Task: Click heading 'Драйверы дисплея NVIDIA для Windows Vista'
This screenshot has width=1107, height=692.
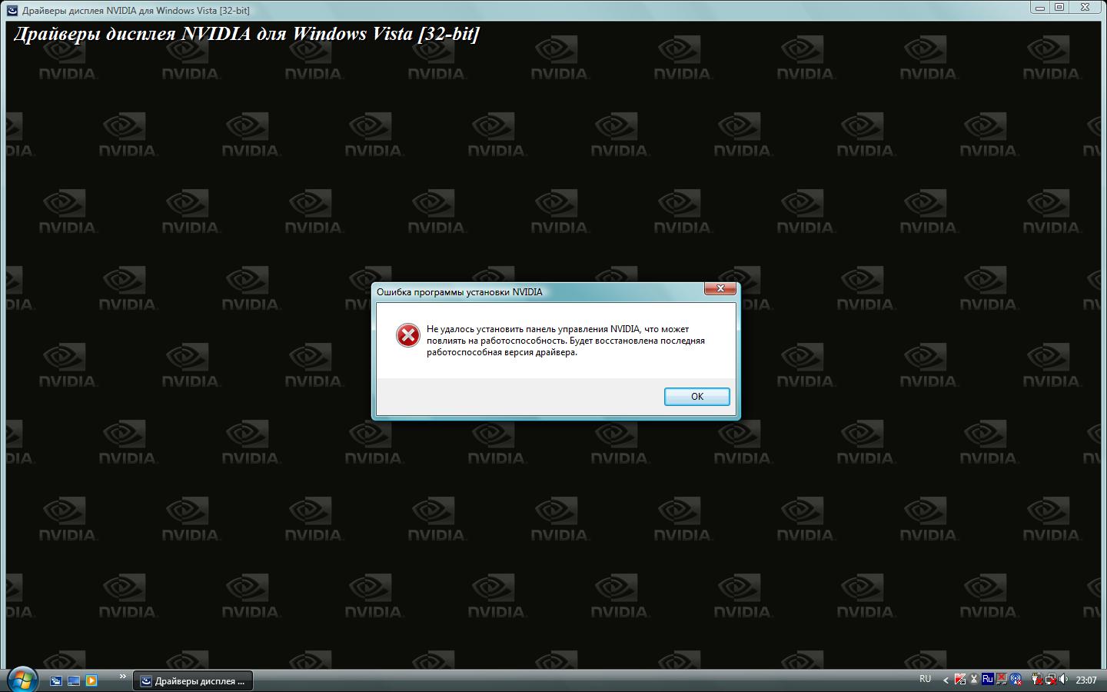Action: click(x=246, y=35)
